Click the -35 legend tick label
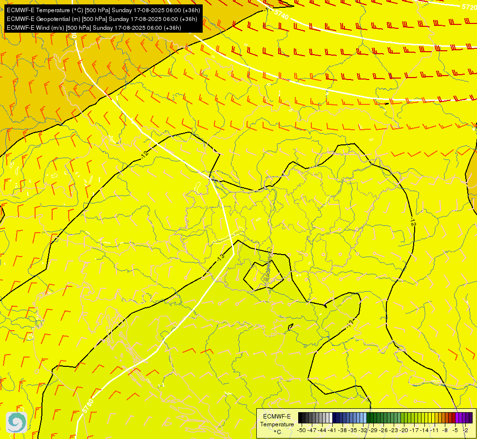 pyautogui.click(x=353, y=430)
